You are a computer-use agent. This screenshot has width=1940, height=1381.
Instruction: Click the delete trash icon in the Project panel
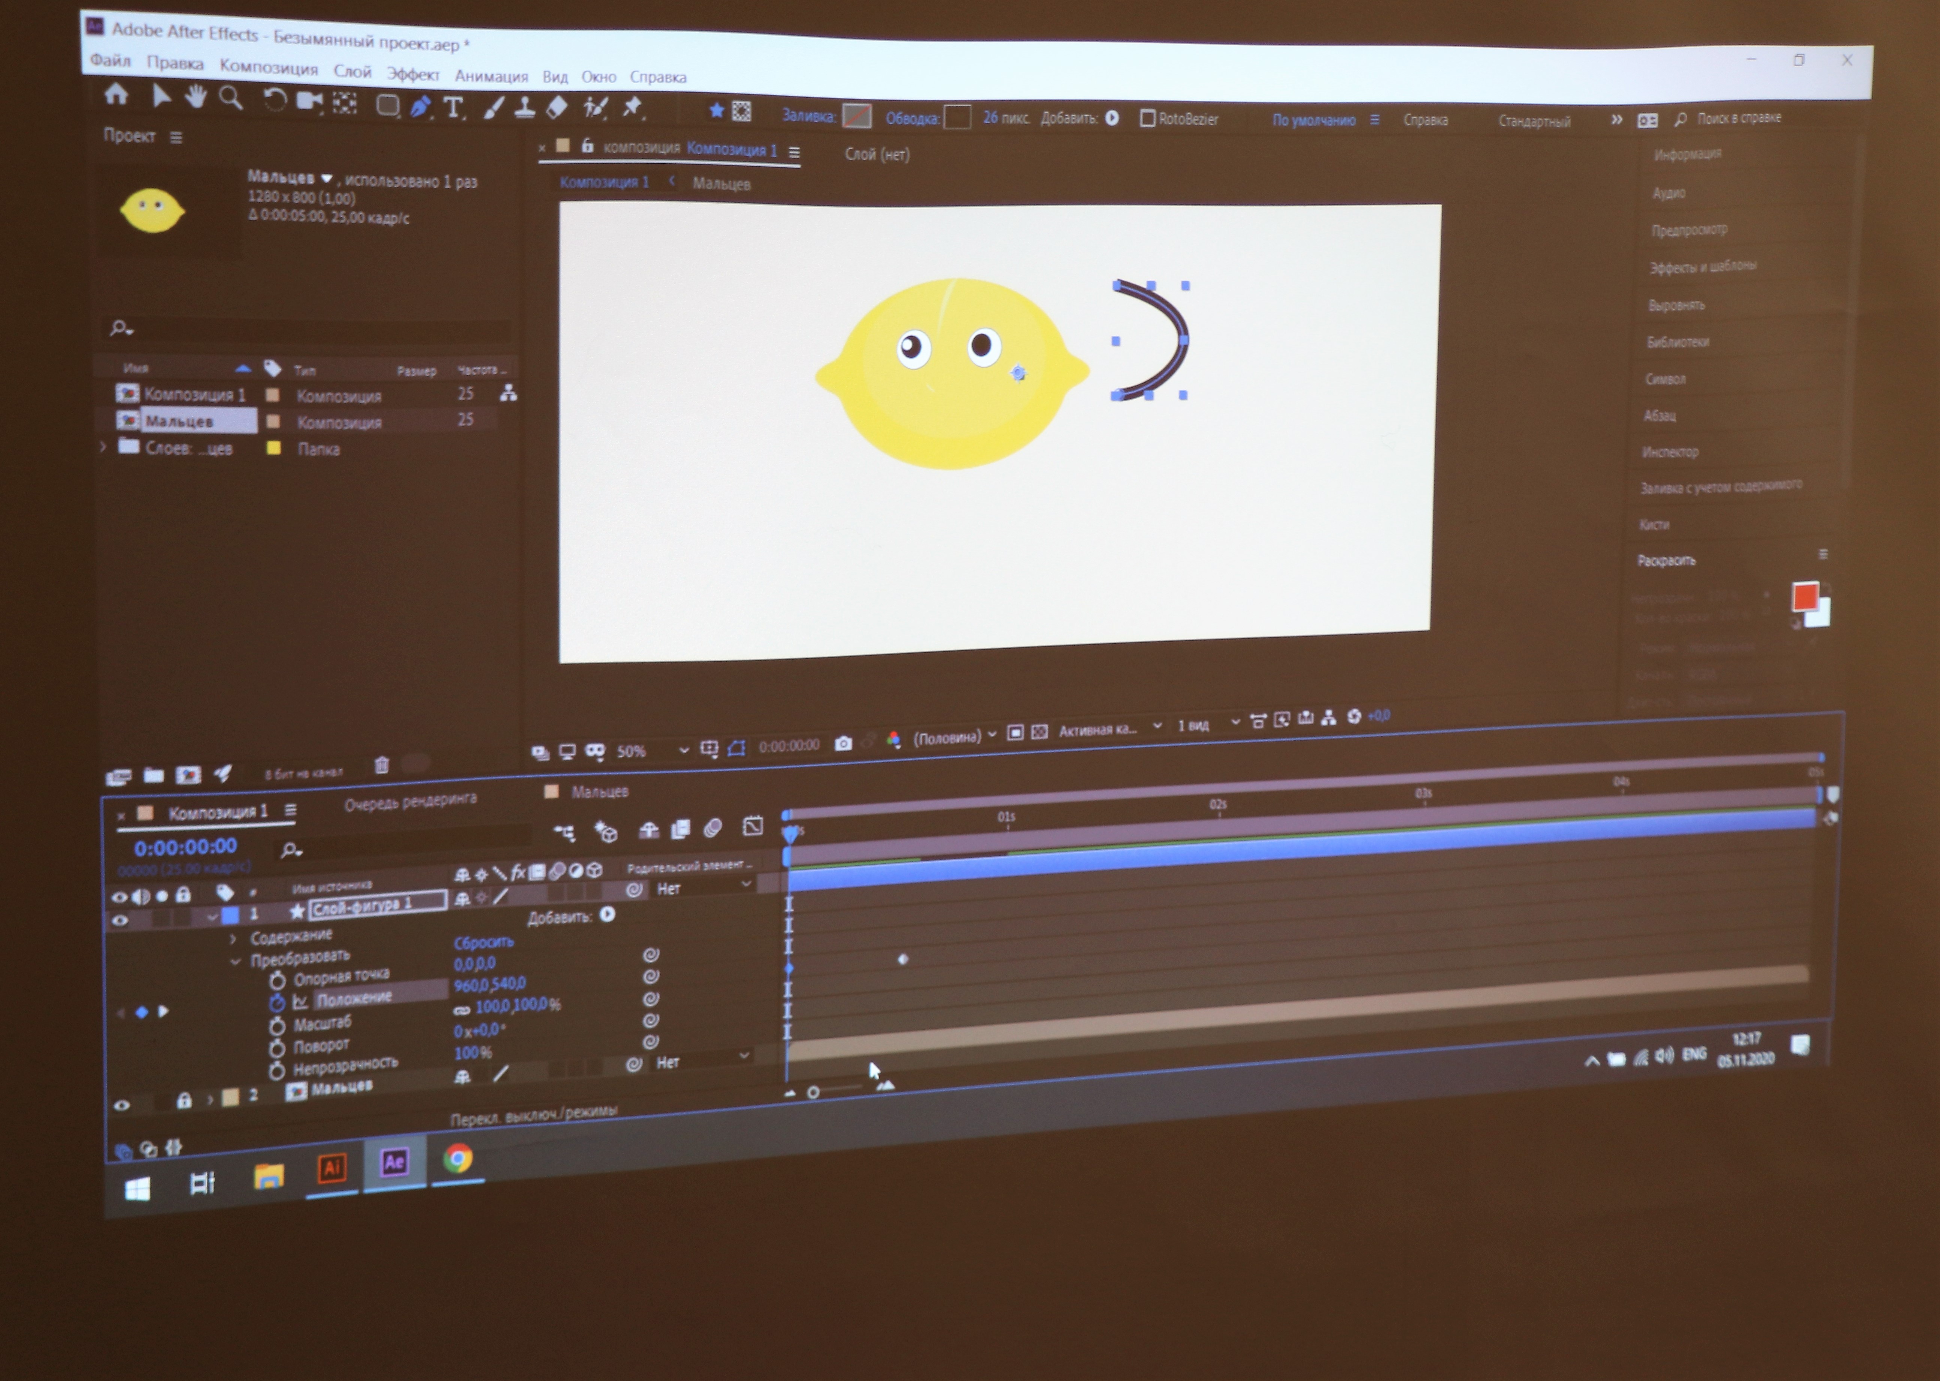pyautogui.click(x=382, y=765)
